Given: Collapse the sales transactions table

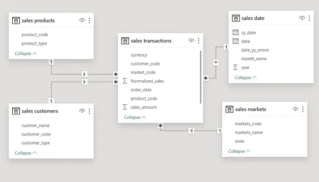Looking at the screenshot, I should 135,117.
